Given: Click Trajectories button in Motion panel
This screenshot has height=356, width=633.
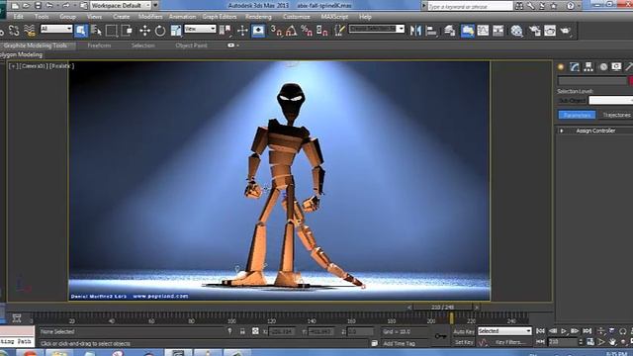Looking at the screenshot, I should pyautogui.click(x=616, y=115).
